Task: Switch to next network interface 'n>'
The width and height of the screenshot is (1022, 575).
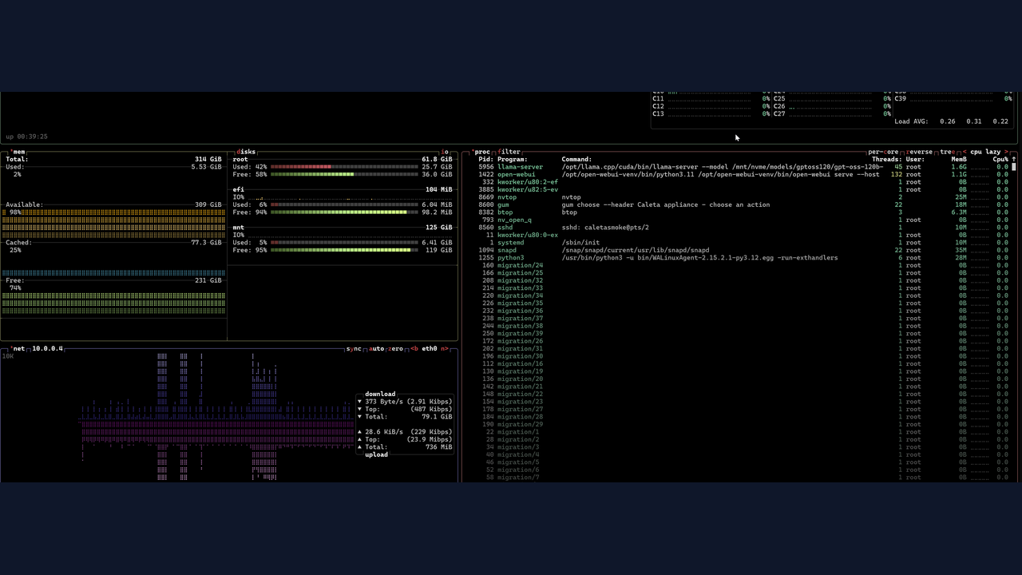Action: (445, 349)
